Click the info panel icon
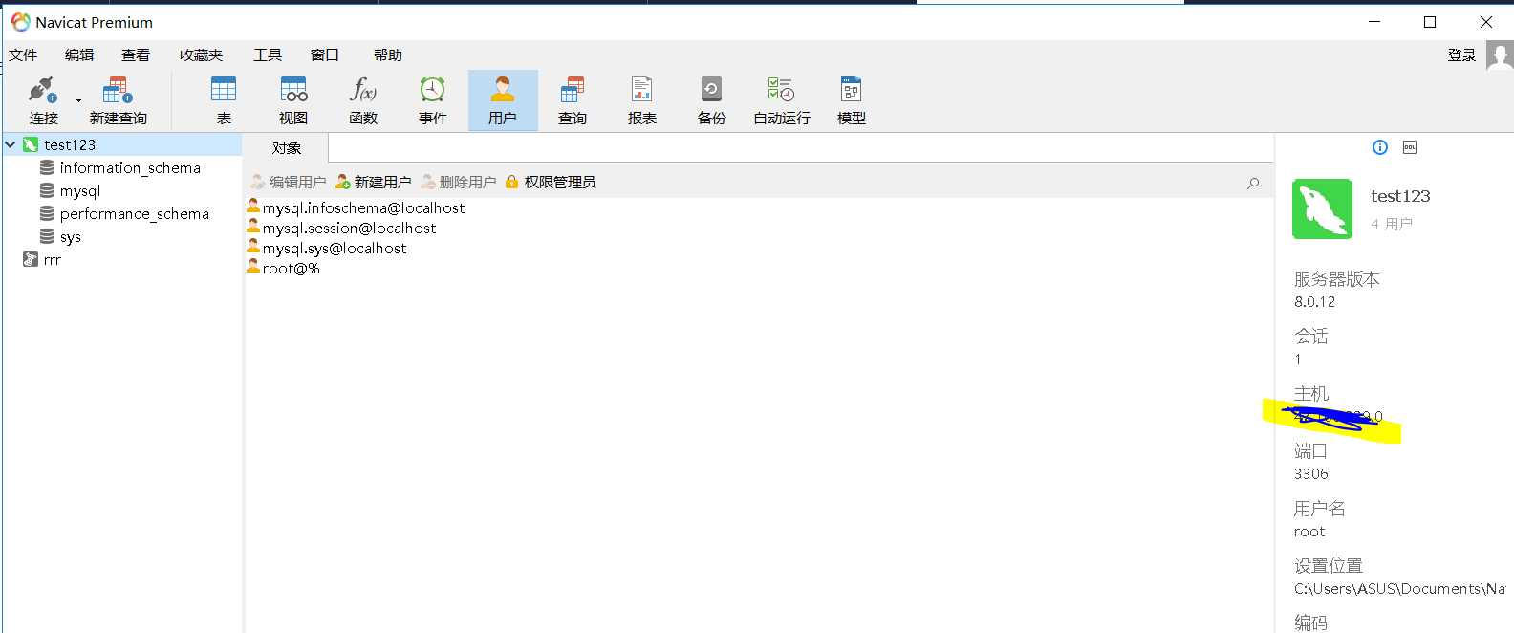1514x633 pixels. pyautogui.click(x=1380, y=147)
